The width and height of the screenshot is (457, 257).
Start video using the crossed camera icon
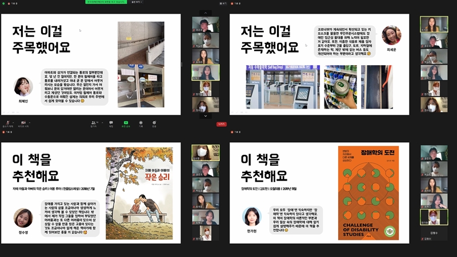click(x=23, y=123)
